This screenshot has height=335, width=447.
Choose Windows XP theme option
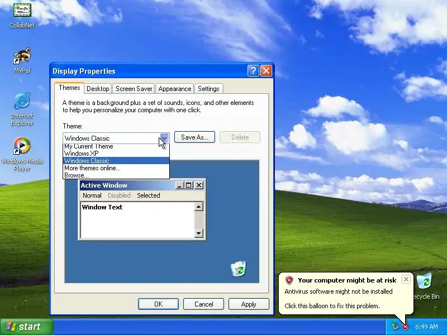(x=116, y=154)
